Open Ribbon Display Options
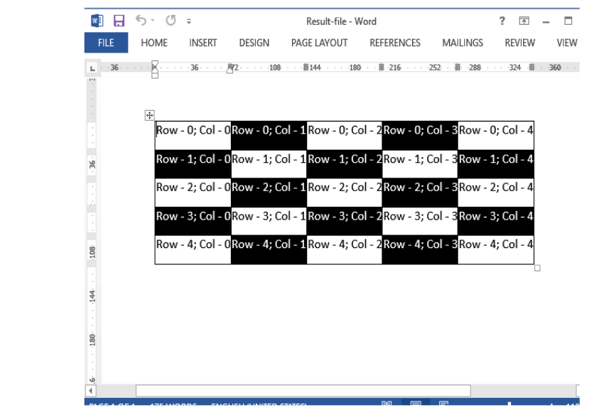 pyautogui.click(x=524, y=21)
